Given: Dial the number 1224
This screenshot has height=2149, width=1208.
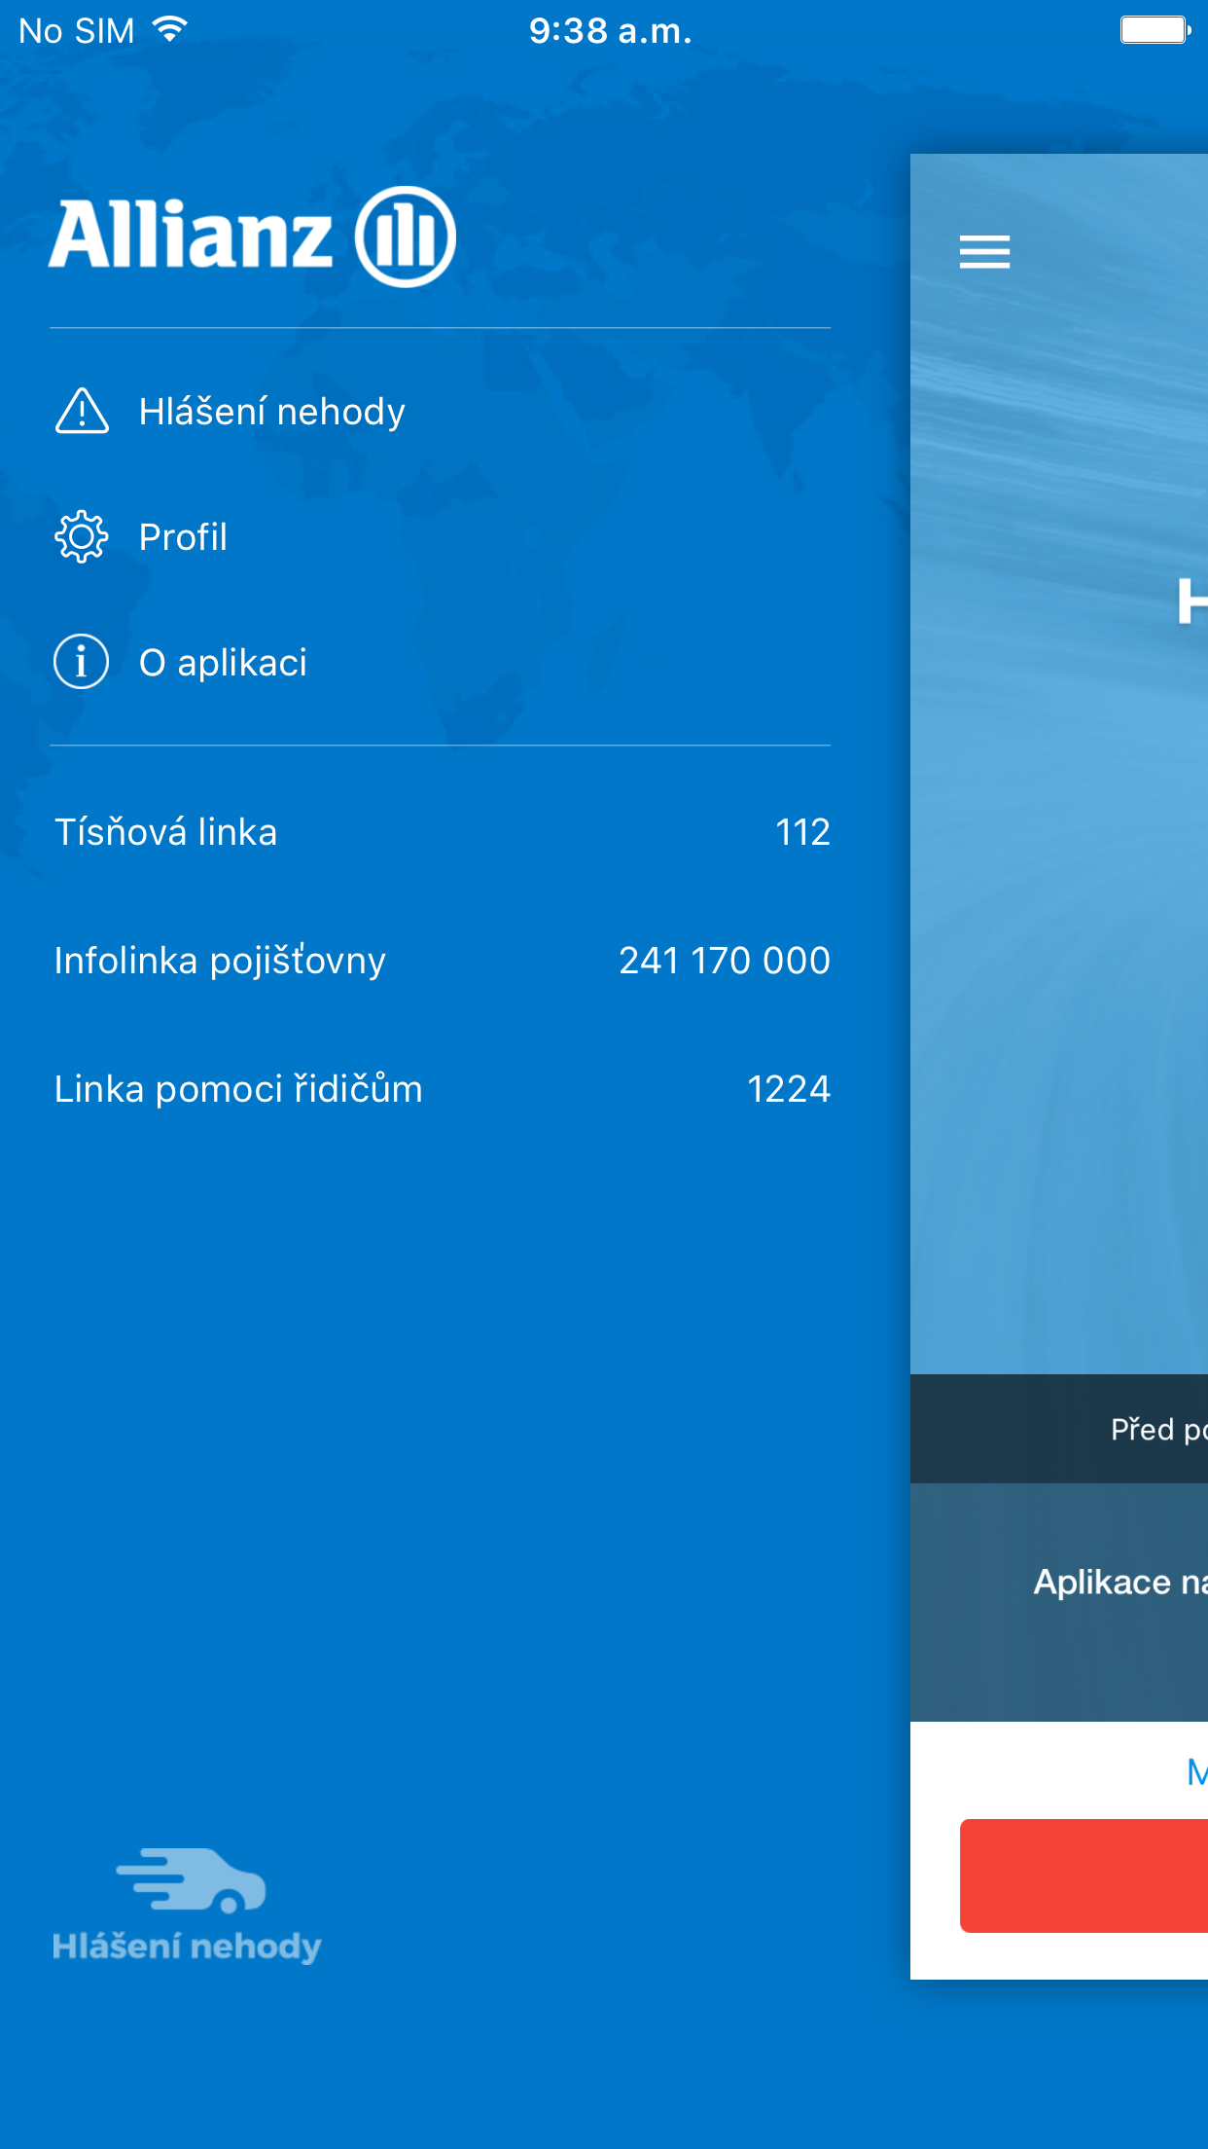Looking at the screenshot, I should 789,1089.
